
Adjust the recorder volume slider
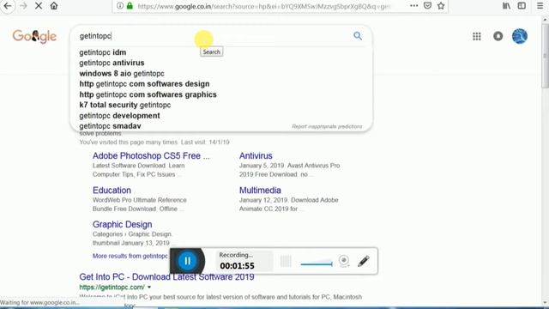[x=317, y=264]
